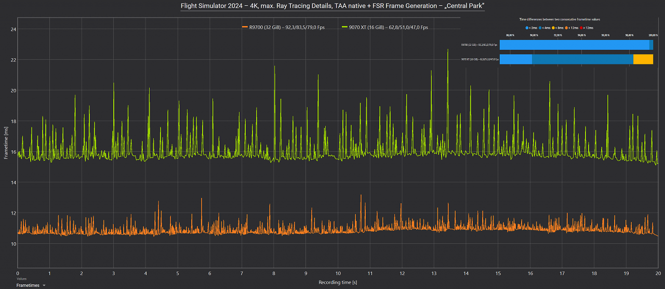Toggle the '< 4ms' legend item
The height and width of the screenshot is (289, 665).
pos(546,27)
